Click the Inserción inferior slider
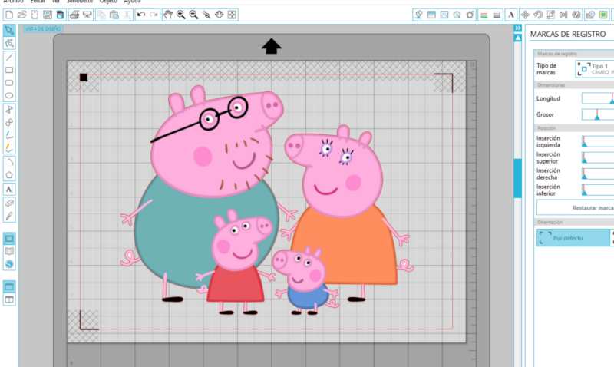This screenshot has height=367, width=614. tap(598, 190)
